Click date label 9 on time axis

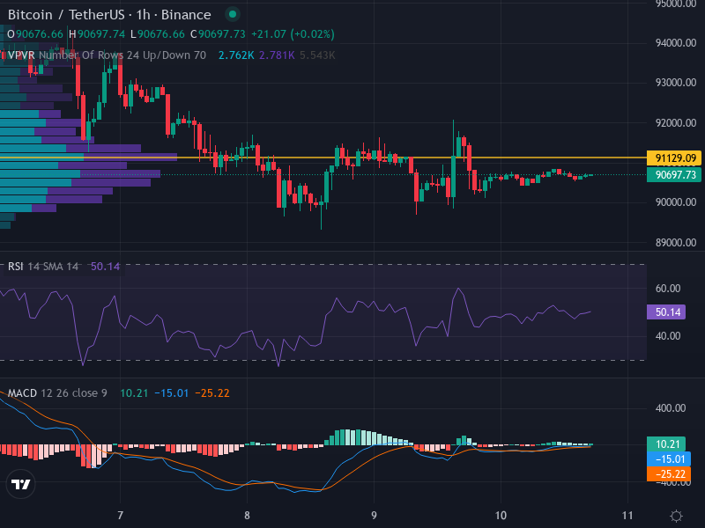coord(374,516)
